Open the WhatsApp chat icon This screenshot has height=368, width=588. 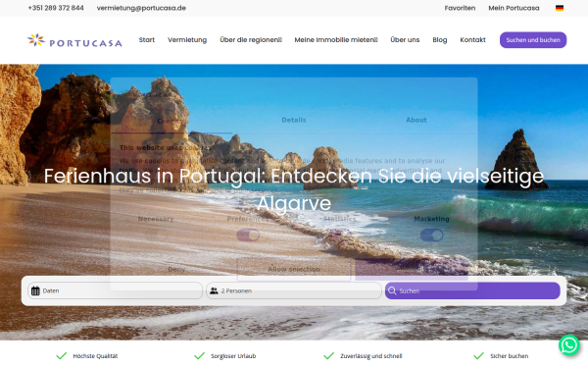point(568,344)
